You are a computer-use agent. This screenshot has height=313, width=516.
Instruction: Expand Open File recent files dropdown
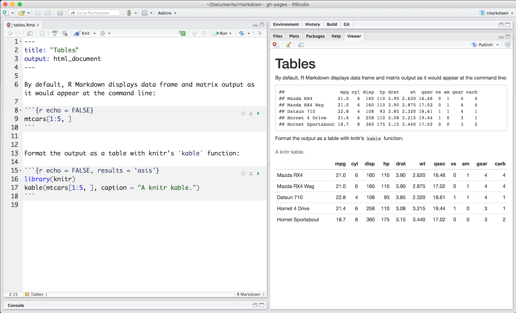pyautogui.click(x=29, y=13)
